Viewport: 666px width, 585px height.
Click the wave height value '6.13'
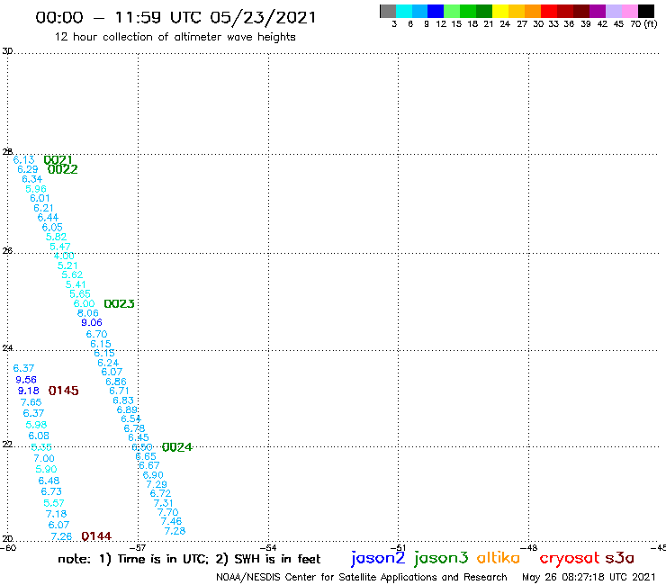point(23,160)
